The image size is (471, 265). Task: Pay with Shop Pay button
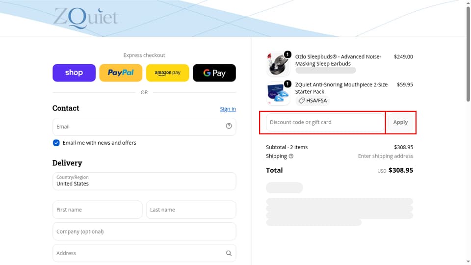click(x=74, y=73)
